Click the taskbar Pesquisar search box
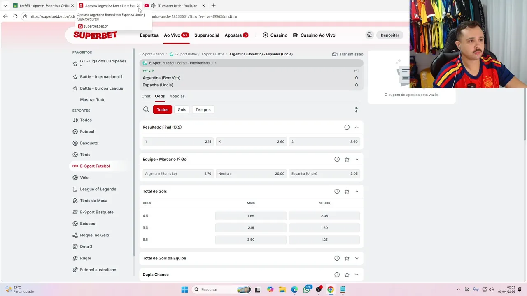This screenshot has width=527, height=296. tap(222, 289)
